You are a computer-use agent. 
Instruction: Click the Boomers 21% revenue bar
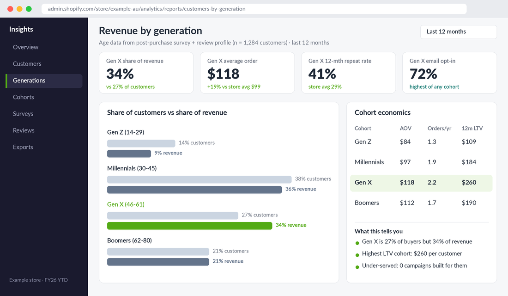point(158,262)
